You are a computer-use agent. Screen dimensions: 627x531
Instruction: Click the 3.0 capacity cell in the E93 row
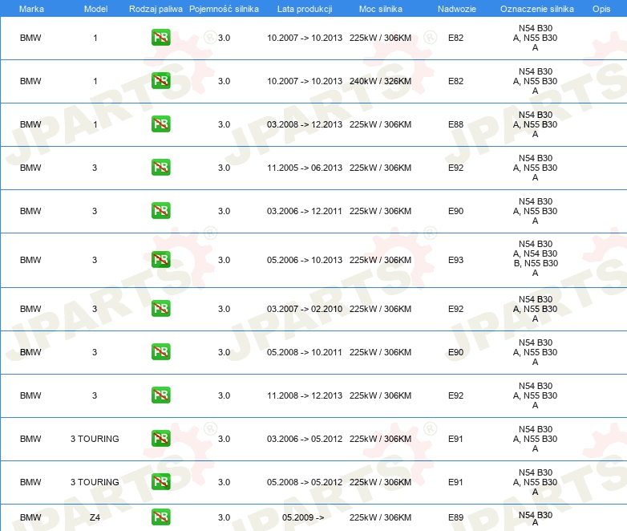click(224, 260)
